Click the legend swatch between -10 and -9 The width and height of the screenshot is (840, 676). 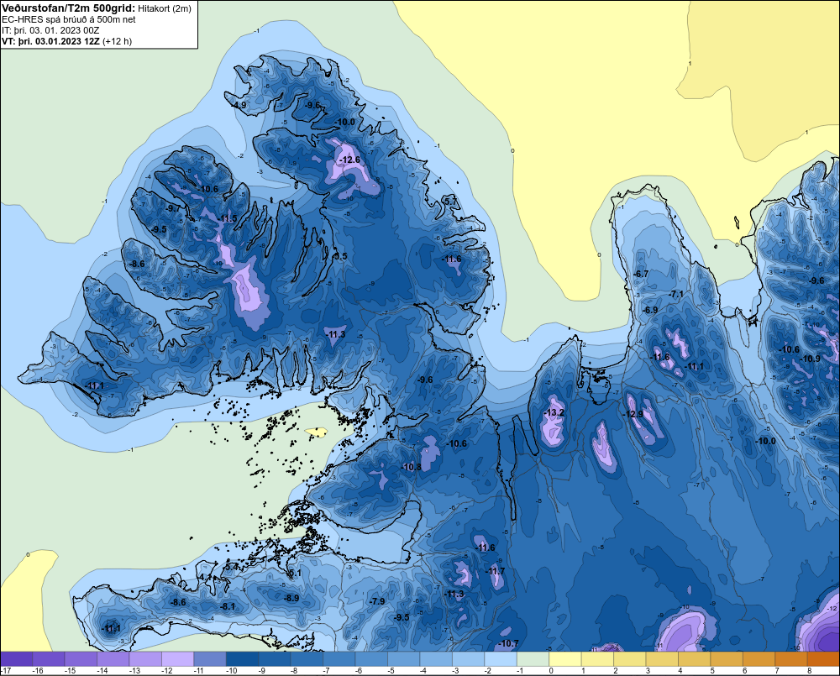point(243,659)
